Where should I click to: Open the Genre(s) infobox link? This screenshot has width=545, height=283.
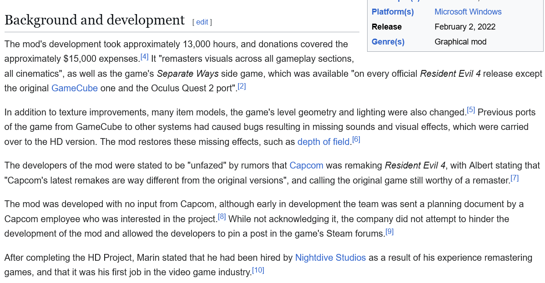click(x=388, y=42)
